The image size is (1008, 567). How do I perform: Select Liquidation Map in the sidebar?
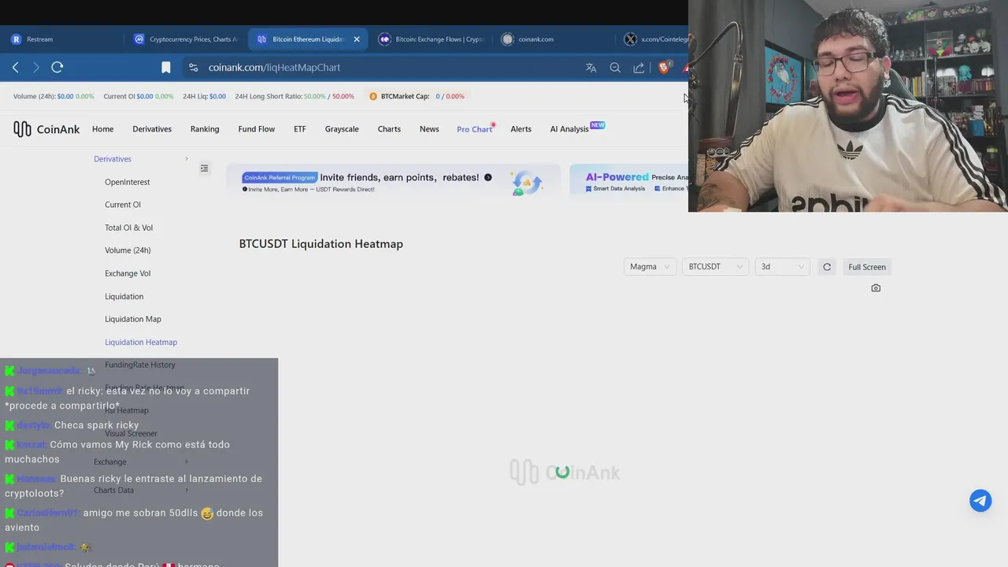tap(133, 319)
